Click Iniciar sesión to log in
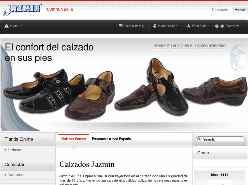The height and width of the screenshot is (185, 248). pos(167,26)
